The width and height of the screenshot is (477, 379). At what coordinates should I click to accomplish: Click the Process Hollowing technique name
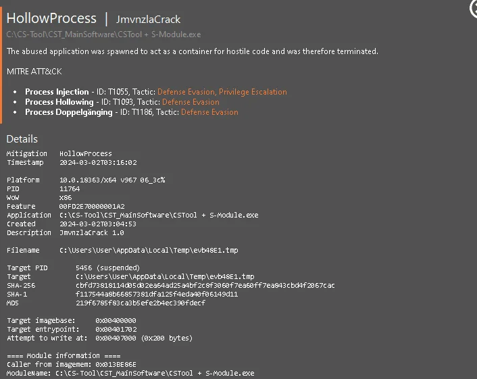click(59, 102)
